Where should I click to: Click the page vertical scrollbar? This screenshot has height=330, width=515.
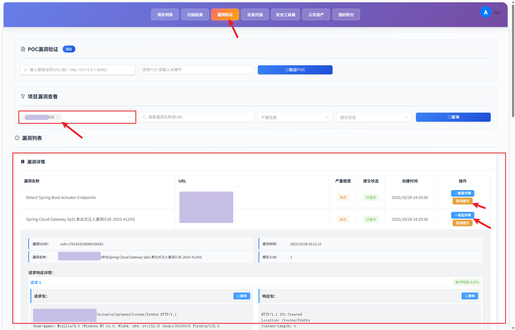point(513,61)
